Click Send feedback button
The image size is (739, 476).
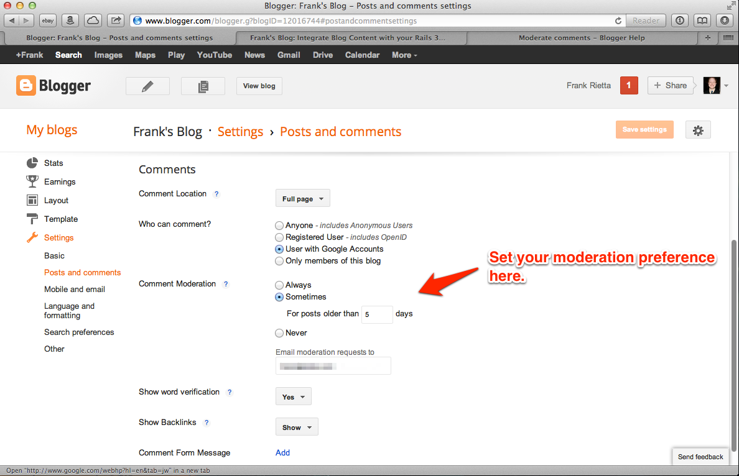click(700, 457)
